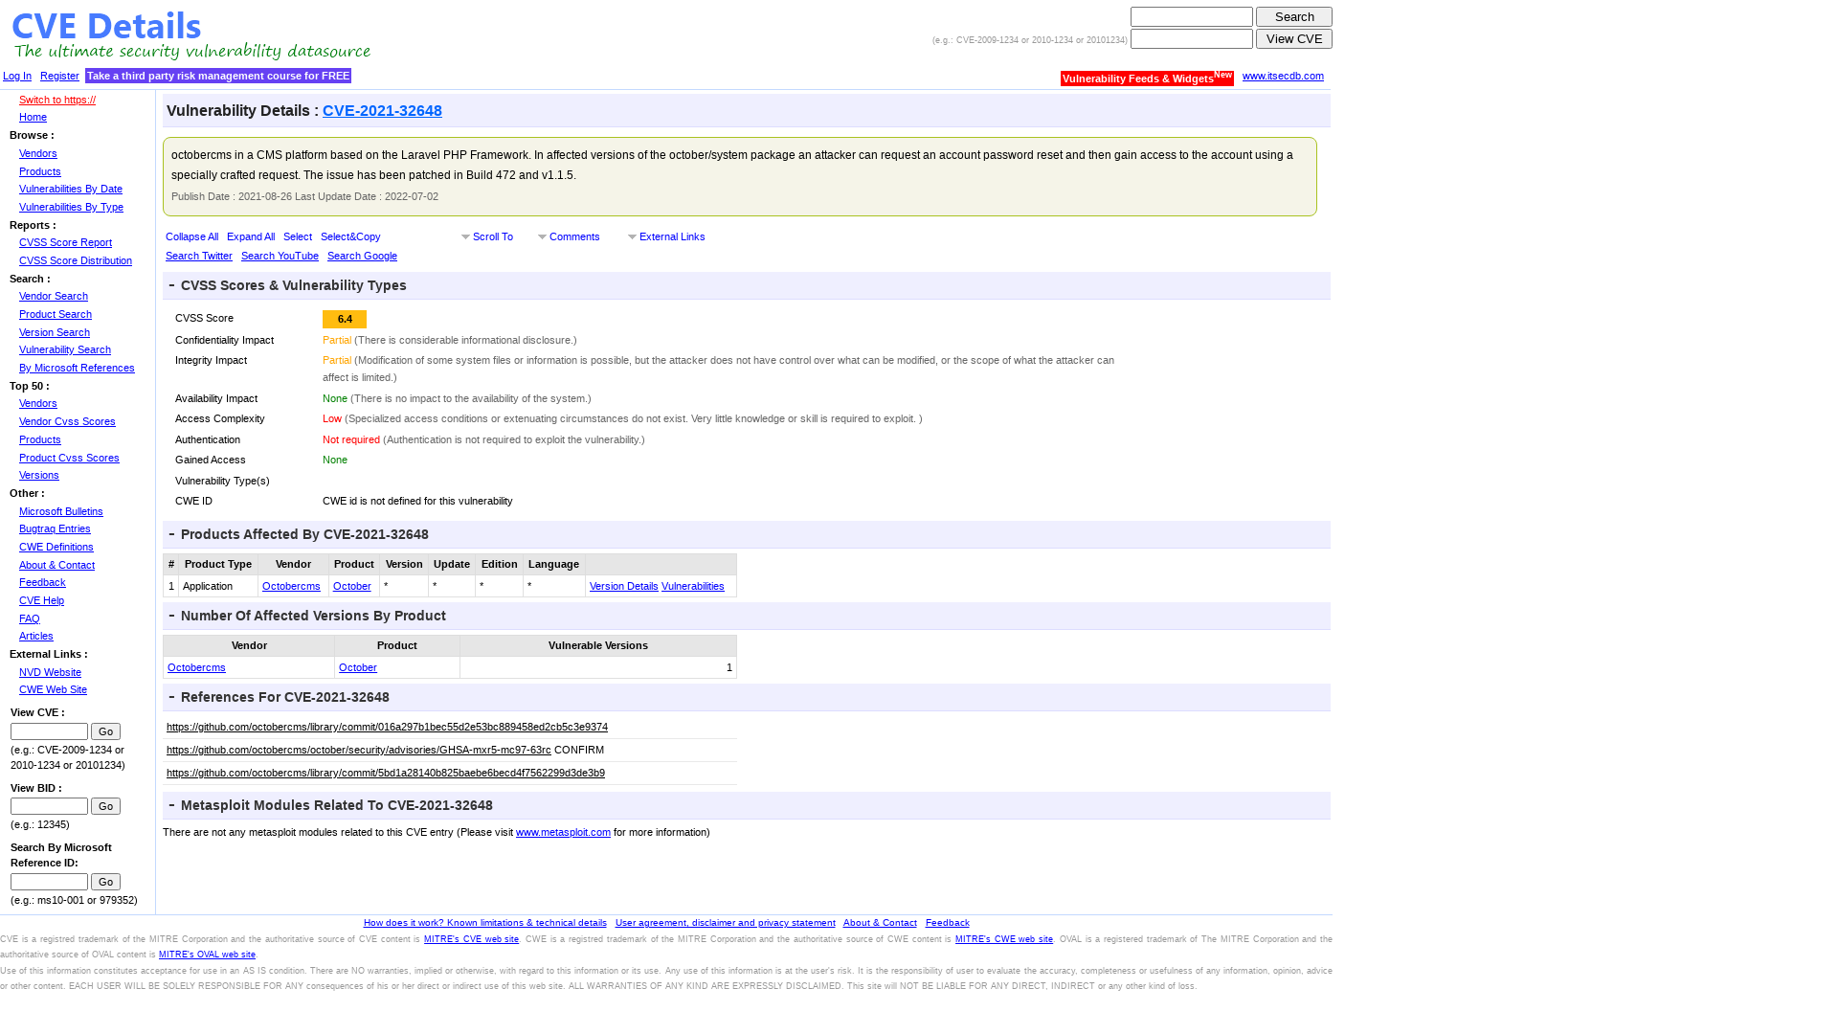The width and height of the screenshot is (1838, 1034).
Task: Click the CVE Details site logo
Action: tap(191, 35)
